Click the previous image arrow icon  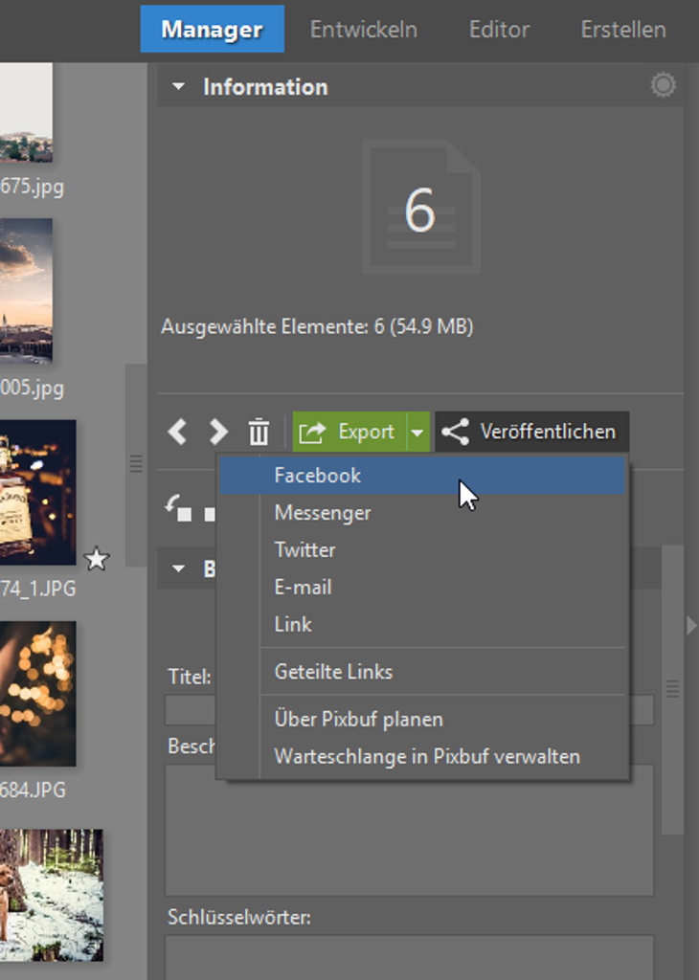[x=177, y=432]
